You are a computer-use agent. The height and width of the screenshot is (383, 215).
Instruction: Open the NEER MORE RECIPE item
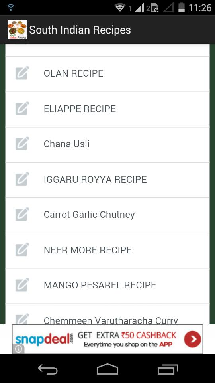[x=107, y=251]
